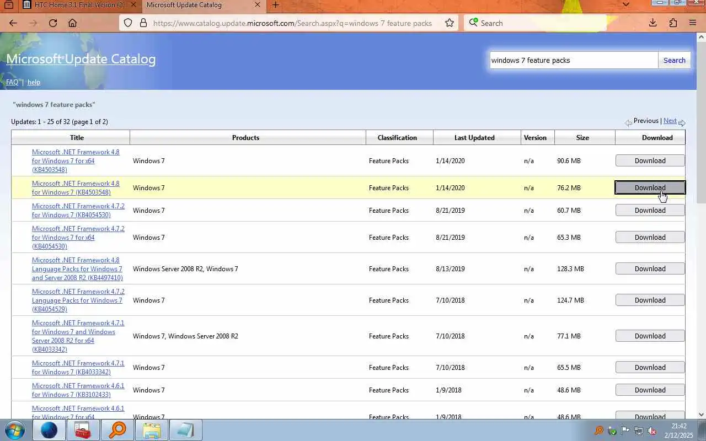
Task: Open the Microsoft Update Catalog header link
Action: click(81, 59)
